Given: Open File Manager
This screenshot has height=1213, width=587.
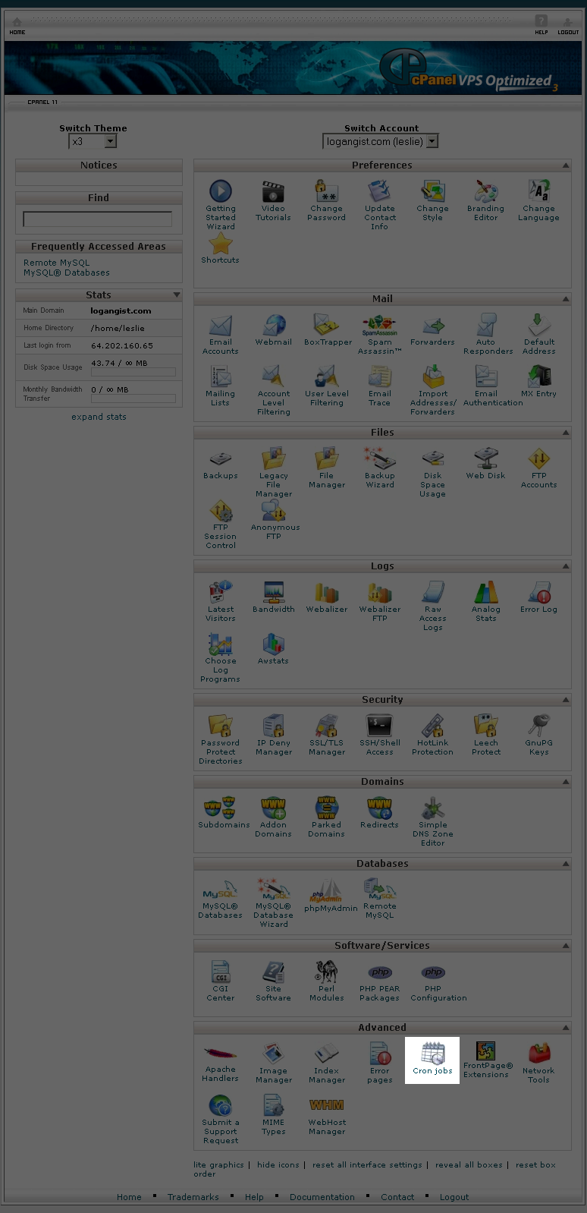Looking at the screenshot, I should point(326,468).
